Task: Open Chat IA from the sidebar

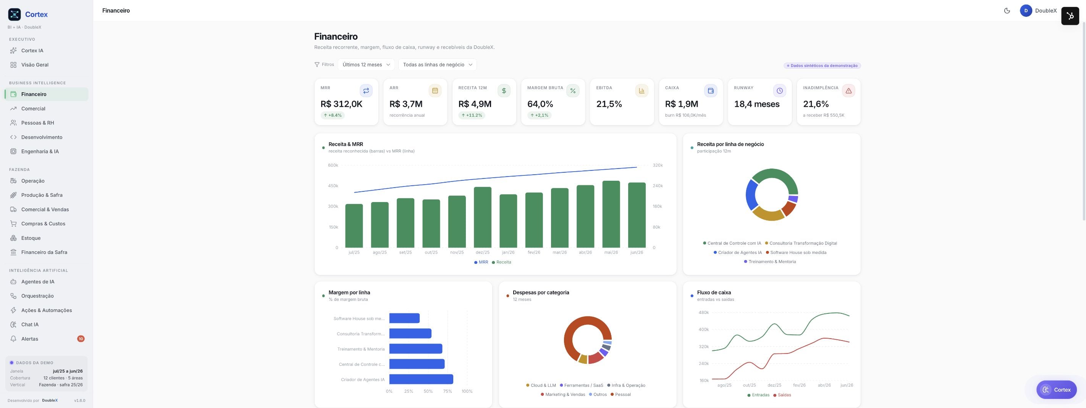Action: pyautogui.click(x=46, y=324)
